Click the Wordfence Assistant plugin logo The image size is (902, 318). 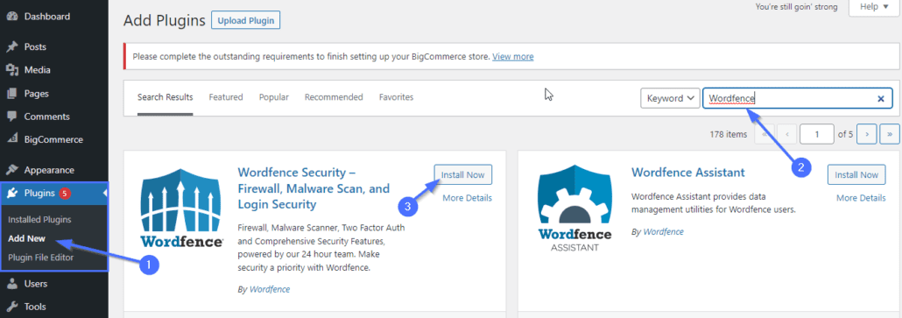pyautogui.click(x=575, y=208)
